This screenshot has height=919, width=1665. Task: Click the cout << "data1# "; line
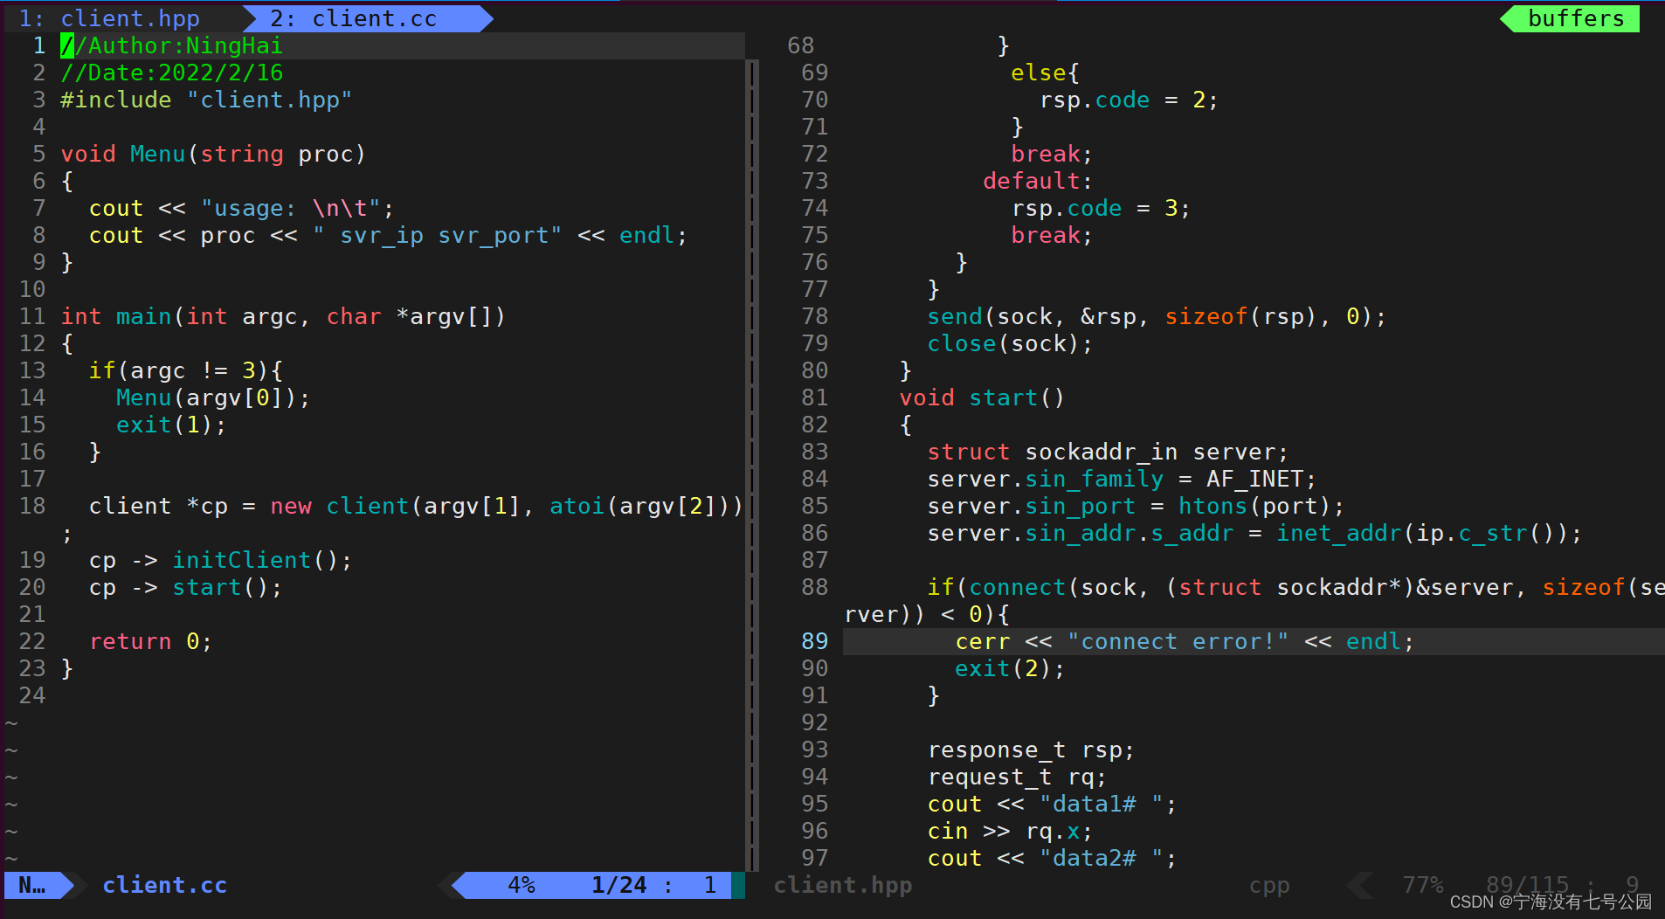[1052, 804]
